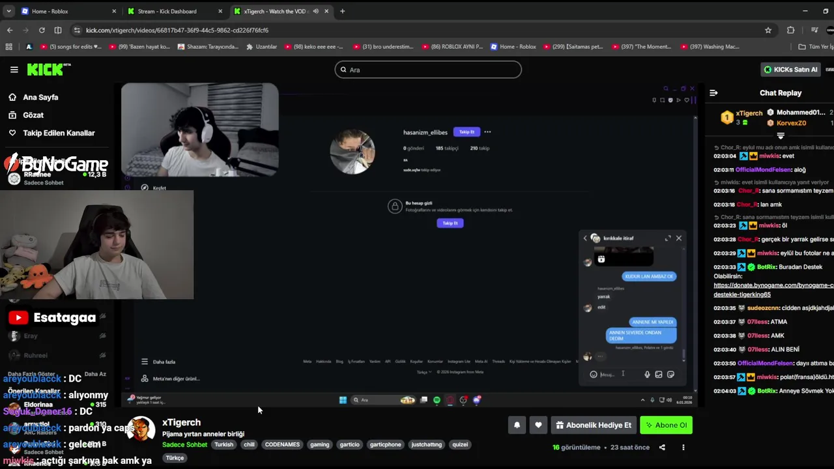The width and height of the screenshot is (834, 469).
Task: Click Takip Et button on Instagram profile
Action: click(x=467, y=132)
